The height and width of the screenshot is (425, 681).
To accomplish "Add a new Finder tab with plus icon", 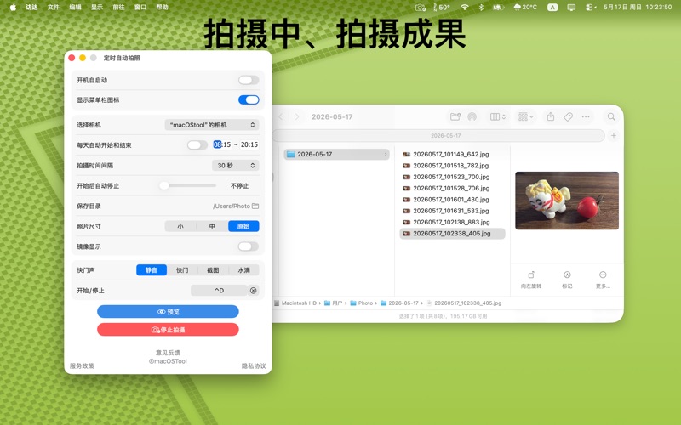I will (x=613, y=136).
